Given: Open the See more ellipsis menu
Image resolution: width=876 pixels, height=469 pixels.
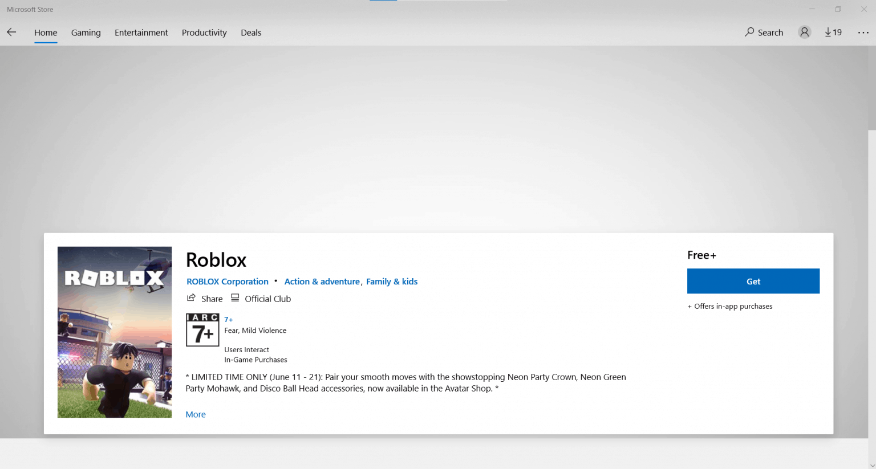Looking at the screenshot, I should tap(863, 32).
